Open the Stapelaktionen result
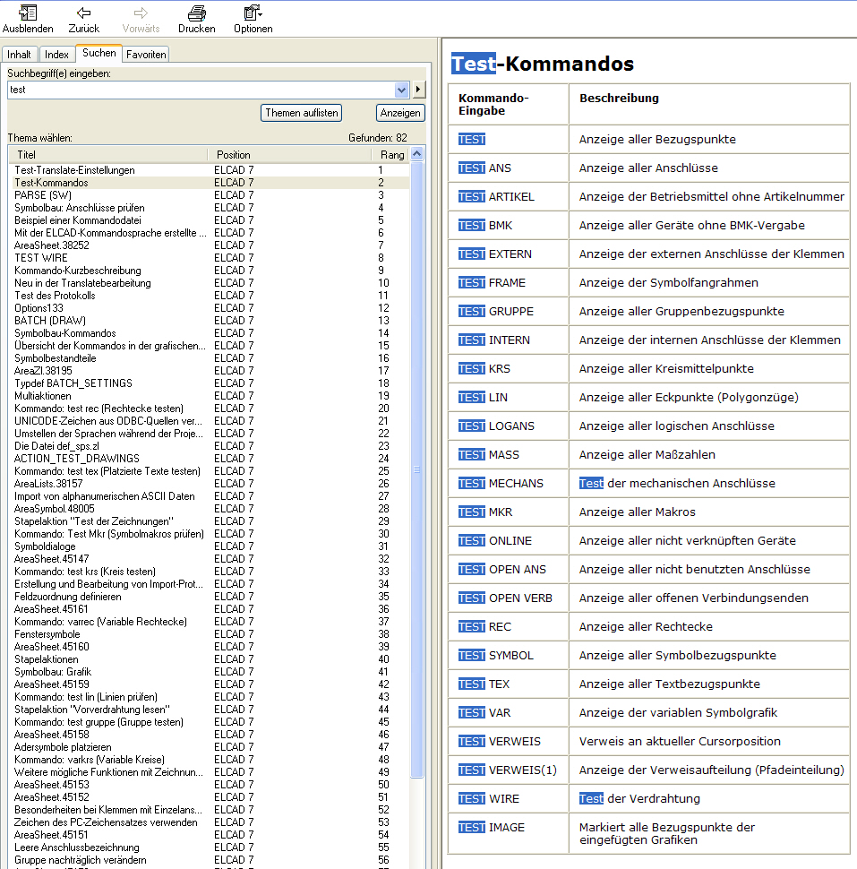Image resolution: width=857 pixels, height=869 pixels. coord(46,659)
